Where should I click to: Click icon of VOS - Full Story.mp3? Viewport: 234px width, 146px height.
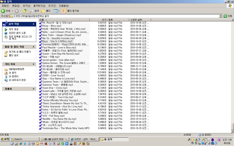click(x=40, y=116)
